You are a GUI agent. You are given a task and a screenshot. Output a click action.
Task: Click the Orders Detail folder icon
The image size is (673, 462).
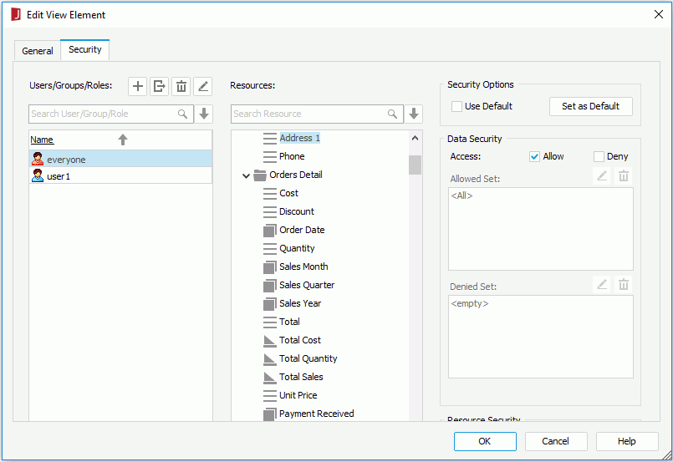[x=260, y=175]
